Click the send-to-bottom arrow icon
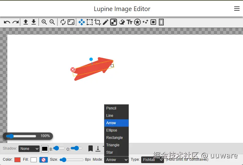This screenshot has width=243, height=165. [98, 148]
